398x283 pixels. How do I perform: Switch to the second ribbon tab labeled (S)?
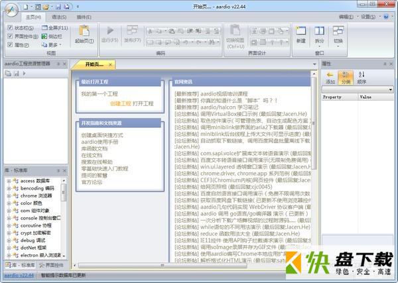click(x=59, y=17)
